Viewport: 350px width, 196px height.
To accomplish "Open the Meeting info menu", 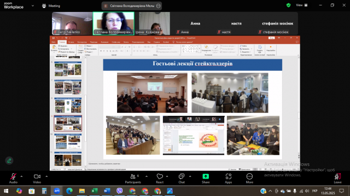I will point(51,6).
